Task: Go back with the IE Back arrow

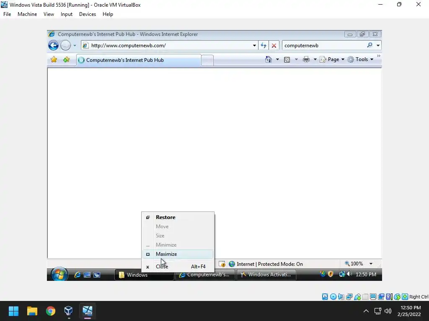Action: click(x=53, y=45)
